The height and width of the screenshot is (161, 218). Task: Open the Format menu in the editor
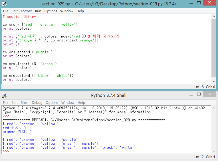tap(26, 11)
